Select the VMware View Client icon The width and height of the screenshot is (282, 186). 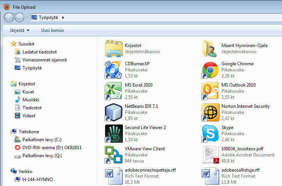pos(113,155)
